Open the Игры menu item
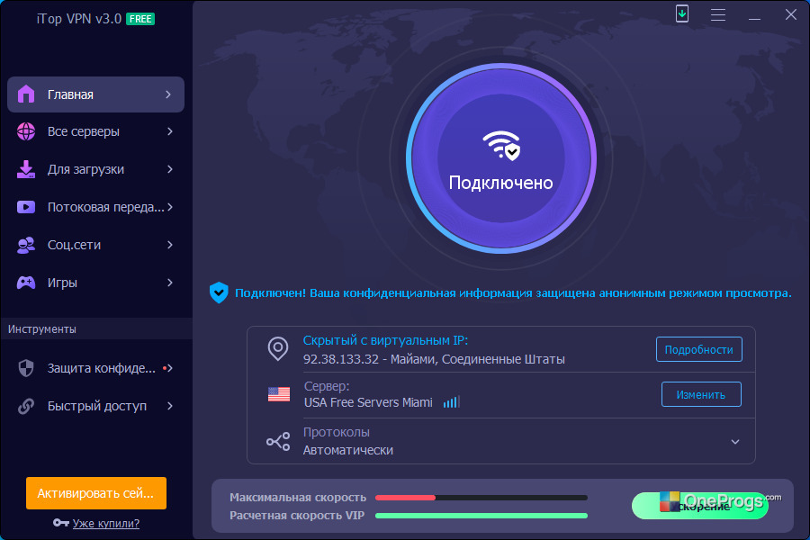 pos(95,283)
